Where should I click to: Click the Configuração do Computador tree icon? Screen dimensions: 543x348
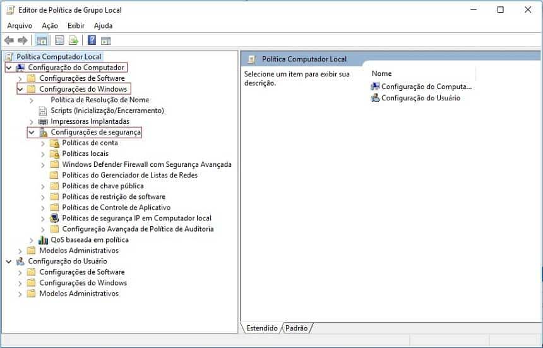click(x=20, y=68)
